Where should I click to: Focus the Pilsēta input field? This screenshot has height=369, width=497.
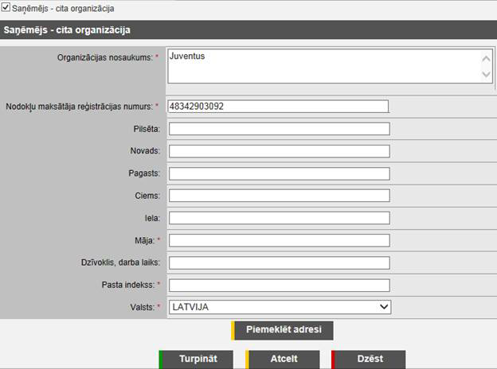[x=278, y=129]
